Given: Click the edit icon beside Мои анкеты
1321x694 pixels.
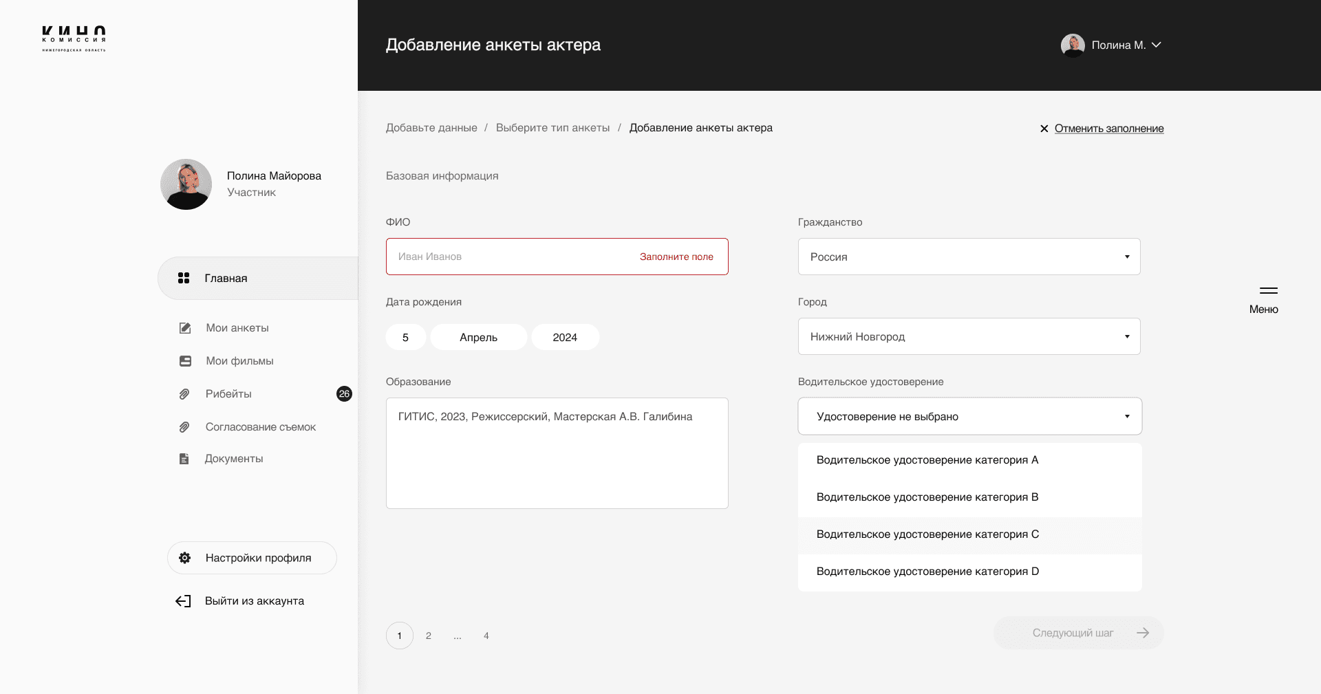Looking at the screenshot, I should [184, 328].
